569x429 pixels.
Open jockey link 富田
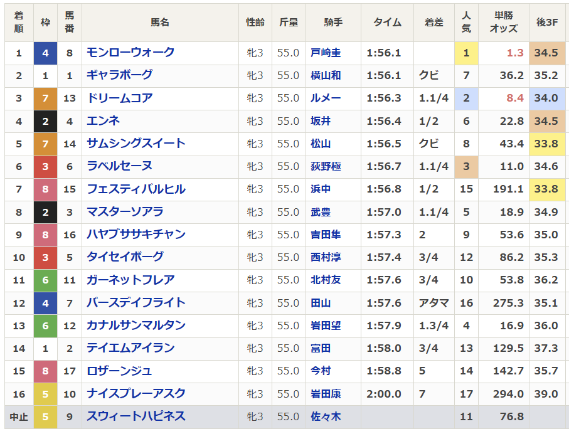(321, 348)
